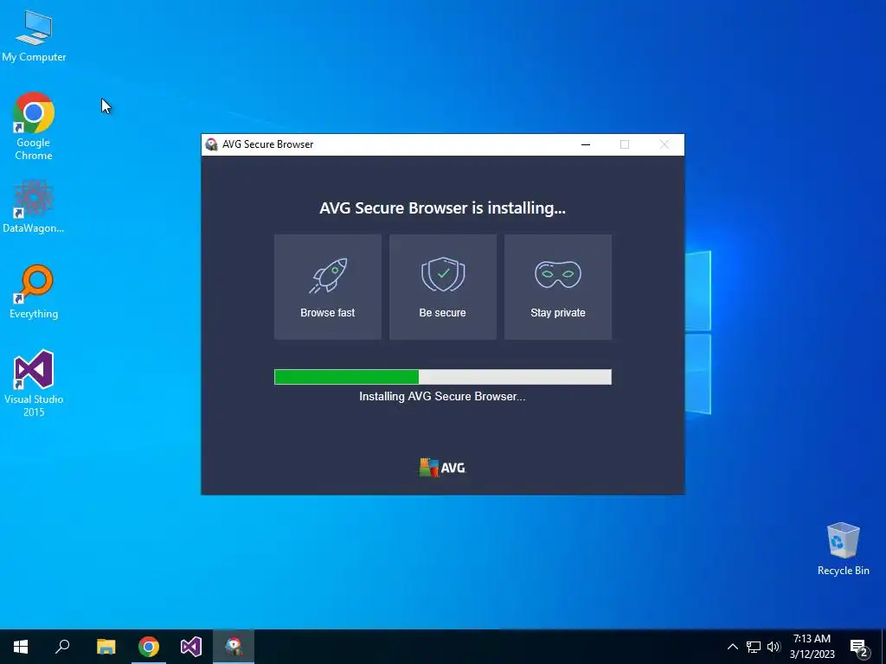The height and width of the screenshot is (664, 886).
Task: Click the AVG Secure Browser window title text
Action: tap(268, 144)
